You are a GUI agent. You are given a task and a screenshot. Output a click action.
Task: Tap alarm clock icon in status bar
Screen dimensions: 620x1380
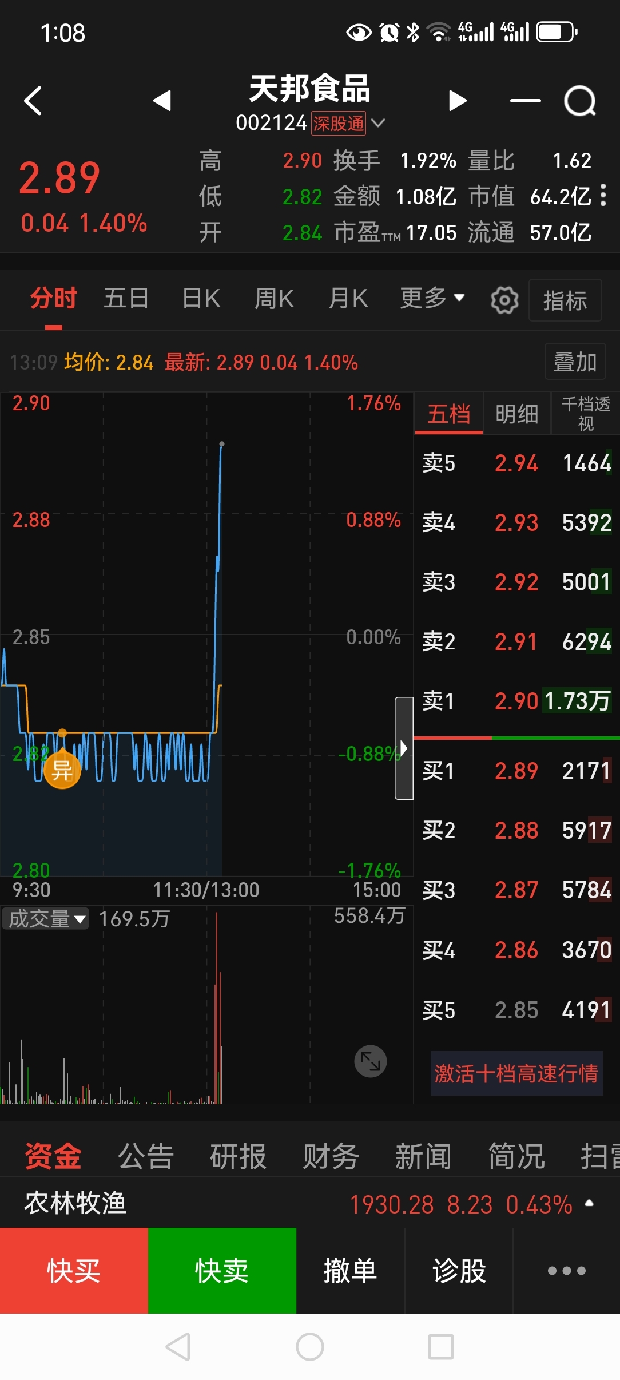(390, 32)
